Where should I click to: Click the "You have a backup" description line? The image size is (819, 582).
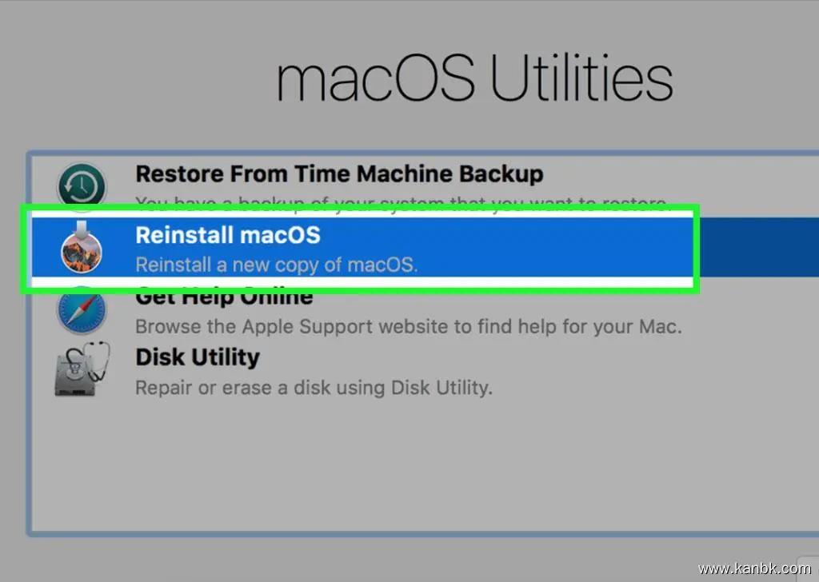click(x=400, y=202)
